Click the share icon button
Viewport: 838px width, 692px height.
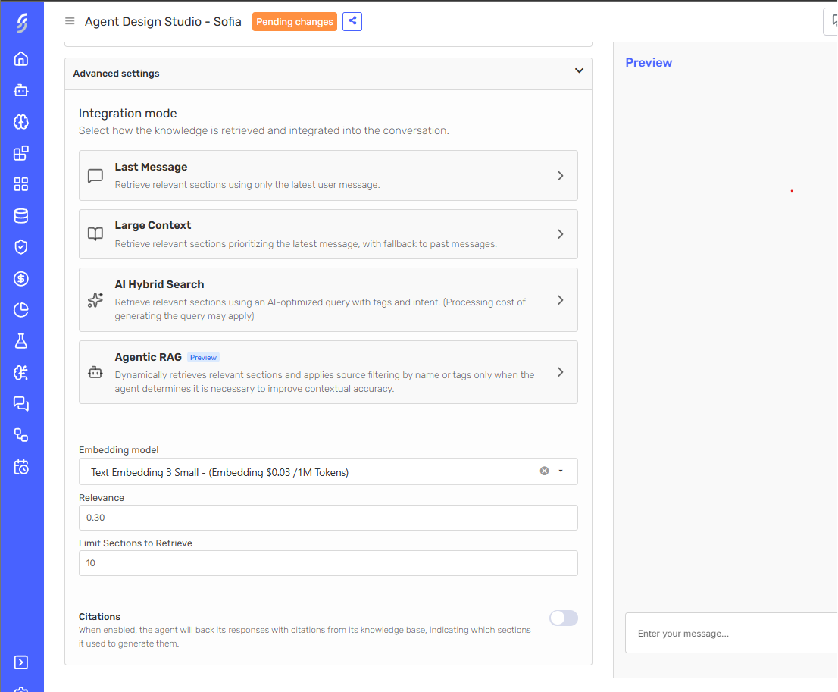[352, 21]
